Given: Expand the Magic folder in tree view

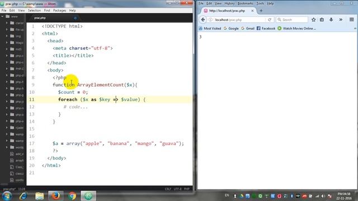Looking at the screenshot, I should pyautogui.click(x=7, y=42).
